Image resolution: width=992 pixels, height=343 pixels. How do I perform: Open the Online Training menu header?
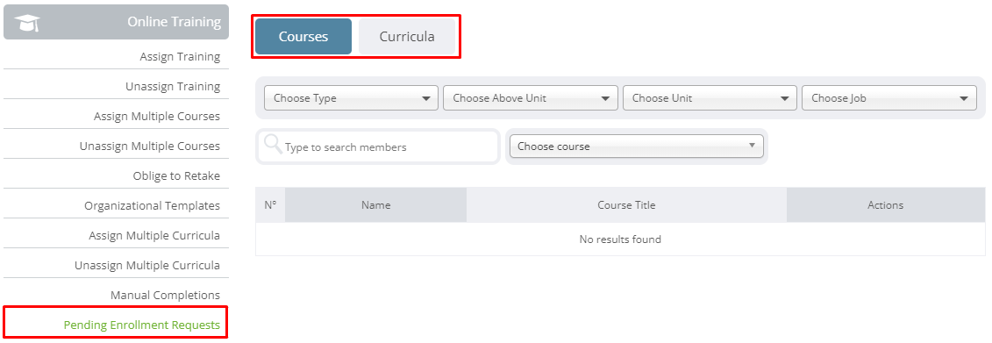117,22
